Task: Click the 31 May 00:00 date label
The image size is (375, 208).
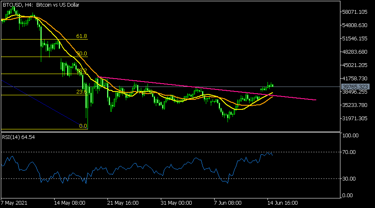Action: [x=176, y=203]
